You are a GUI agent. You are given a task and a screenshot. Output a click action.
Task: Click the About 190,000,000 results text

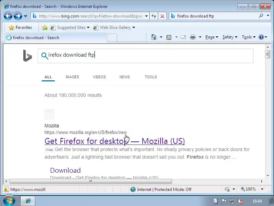click(73, 95)
